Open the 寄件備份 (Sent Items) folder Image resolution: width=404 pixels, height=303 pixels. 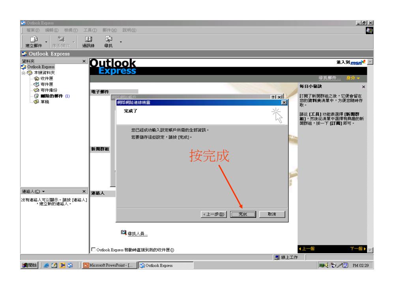(49, 90)
